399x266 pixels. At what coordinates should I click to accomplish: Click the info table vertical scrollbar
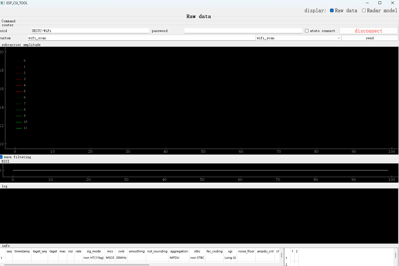coord(282,255)
